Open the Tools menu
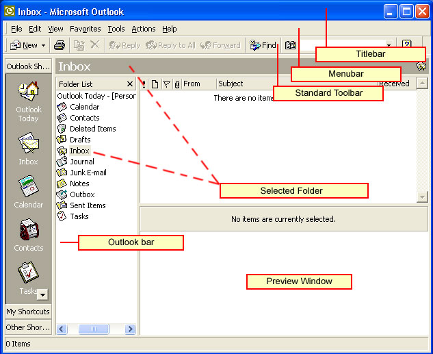The height and width of the screenshot is (354, 433). coord(116,29)
